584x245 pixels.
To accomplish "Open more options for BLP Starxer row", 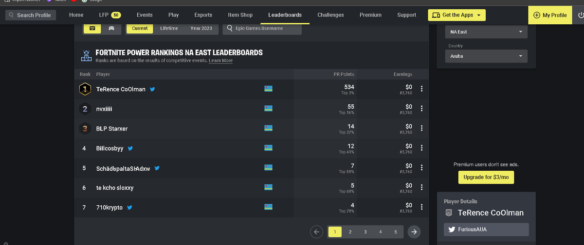I will point(421,128).
